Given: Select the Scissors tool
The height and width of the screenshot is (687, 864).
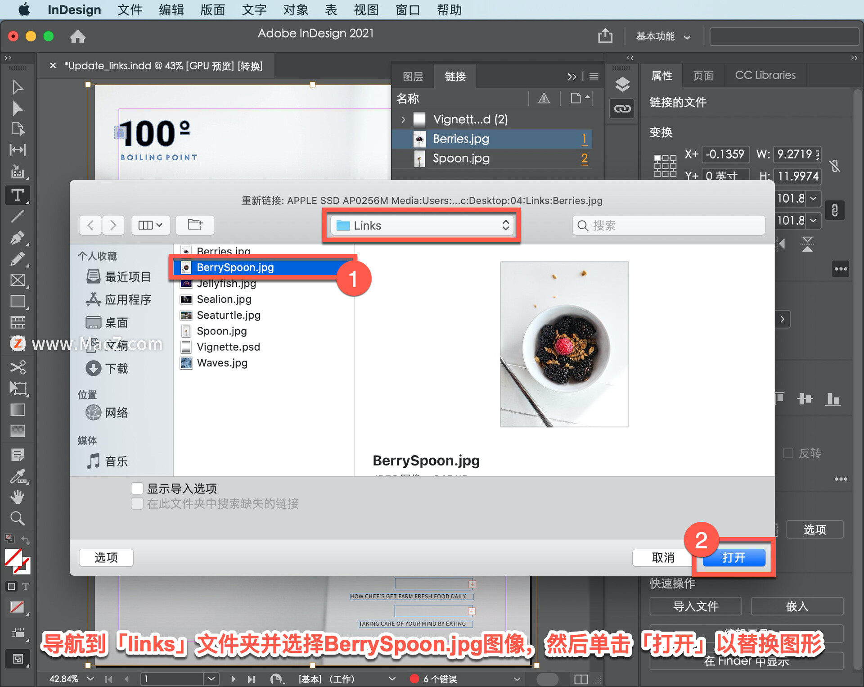Looking at the screenshot, I should pos(18,367).
